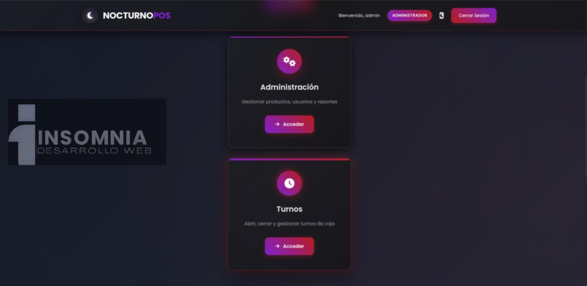The width and height of the screenshot is (587, 286).
Task: Select the Turnos card heading
Action: (289, 209)
